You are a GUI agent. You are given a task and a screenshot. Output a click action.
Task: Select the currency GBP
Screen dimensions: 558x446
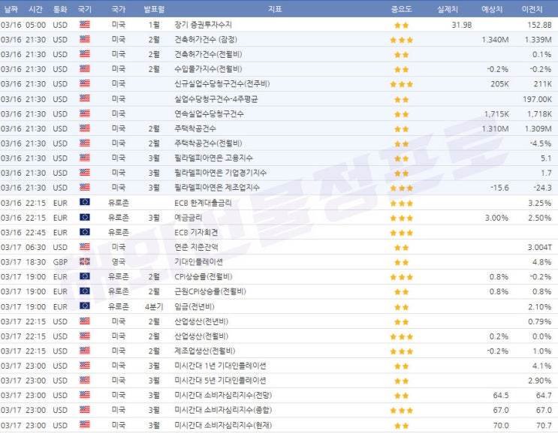click(x=60, y=262)
